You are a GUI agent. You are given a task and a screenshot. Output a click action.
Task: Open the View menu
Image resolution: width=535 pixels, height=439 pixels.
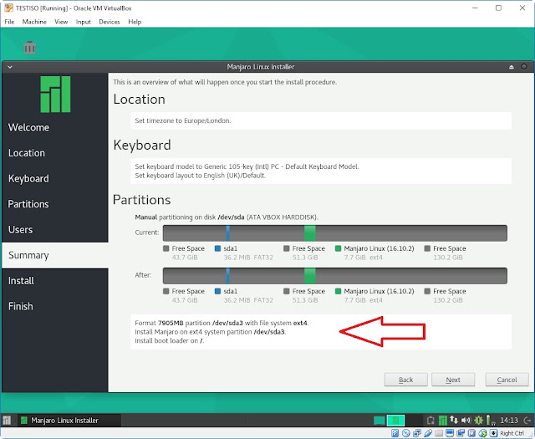pyautogui.click(x=61, y=22)
